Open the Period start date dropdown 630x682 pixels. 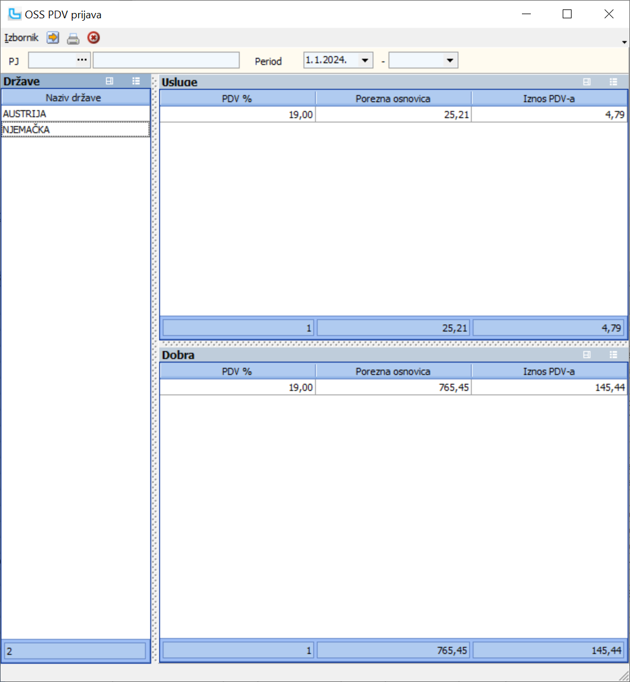point(367,60)
